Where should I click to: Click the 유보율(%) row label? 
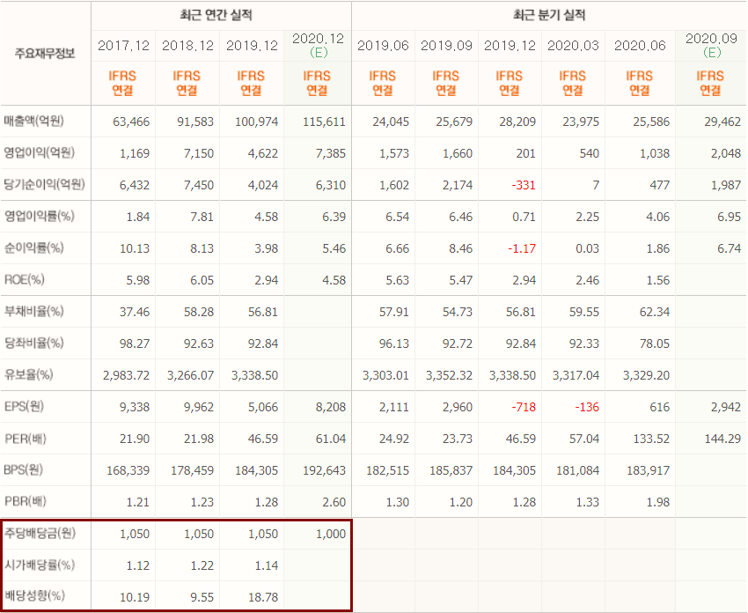29,375
